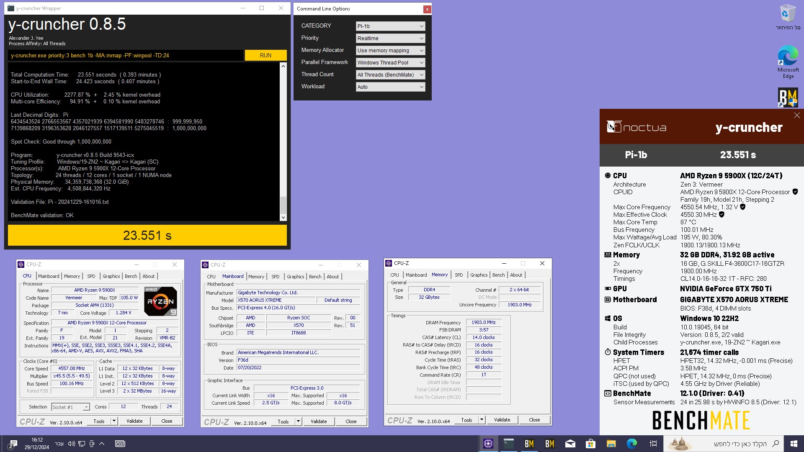
Task: Click Validate in the CPU-Z Mainboard window
Action: pyautogui.click(x=319, y=421)
